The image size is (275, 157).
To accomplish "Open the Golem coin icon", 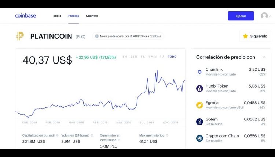I will pyautogui.click(x=199, y=122).
